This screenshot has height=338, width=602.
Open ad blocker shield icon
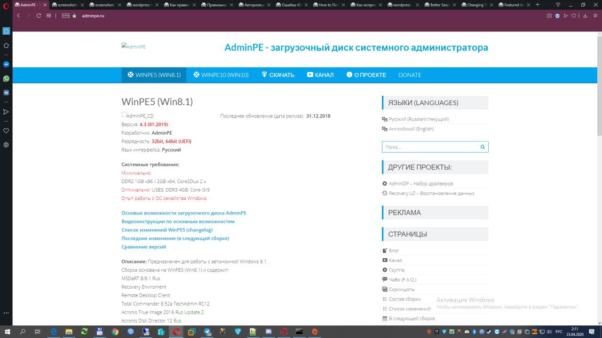[558, 15]
